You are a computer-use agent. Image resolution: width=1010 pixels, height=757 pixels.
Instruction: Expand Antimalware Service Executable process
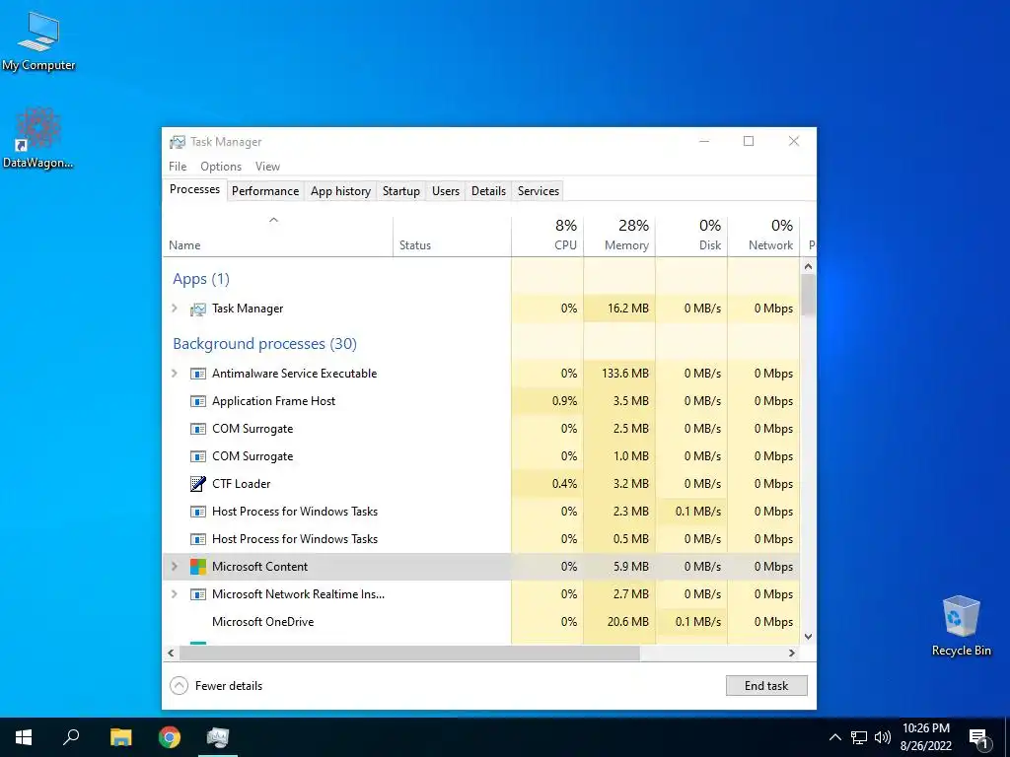(x=174, y=374)
